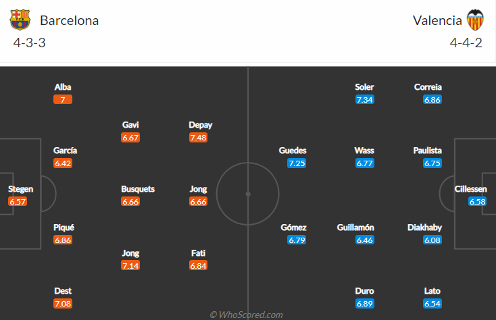Open the Valencia team name link
The image size is (496, 320).
437,20
